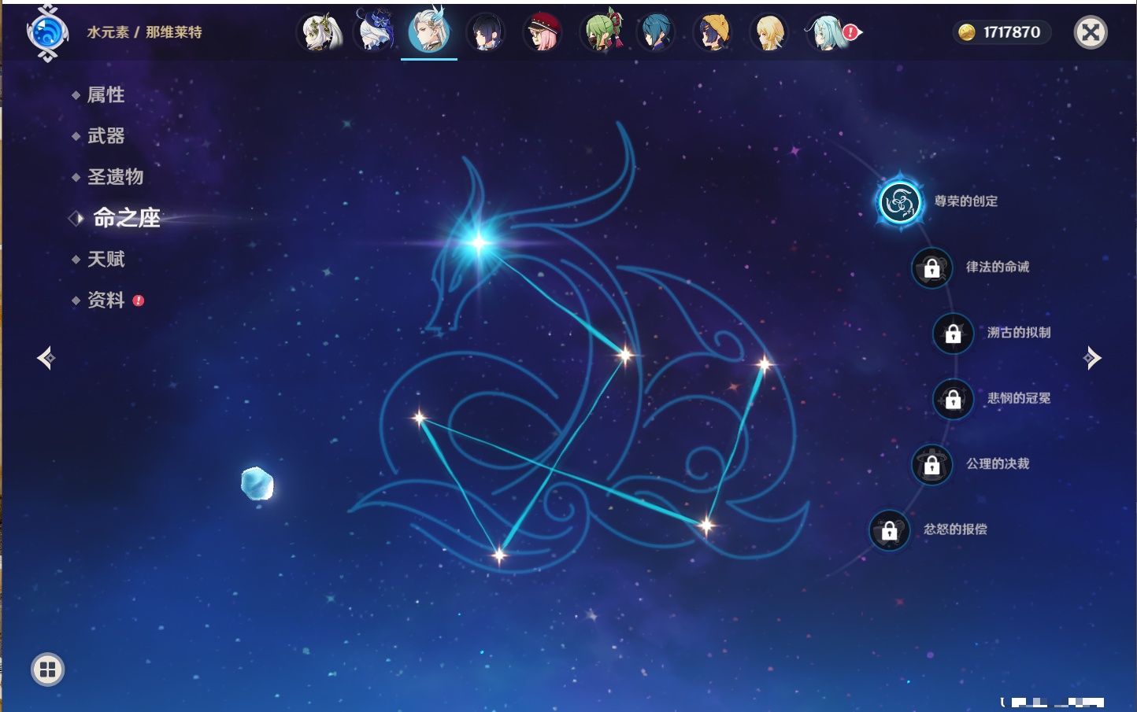Switch to the 武器 weapon tab
The width and height of the screenshot is (1137, 712).
tap(106, 136)
